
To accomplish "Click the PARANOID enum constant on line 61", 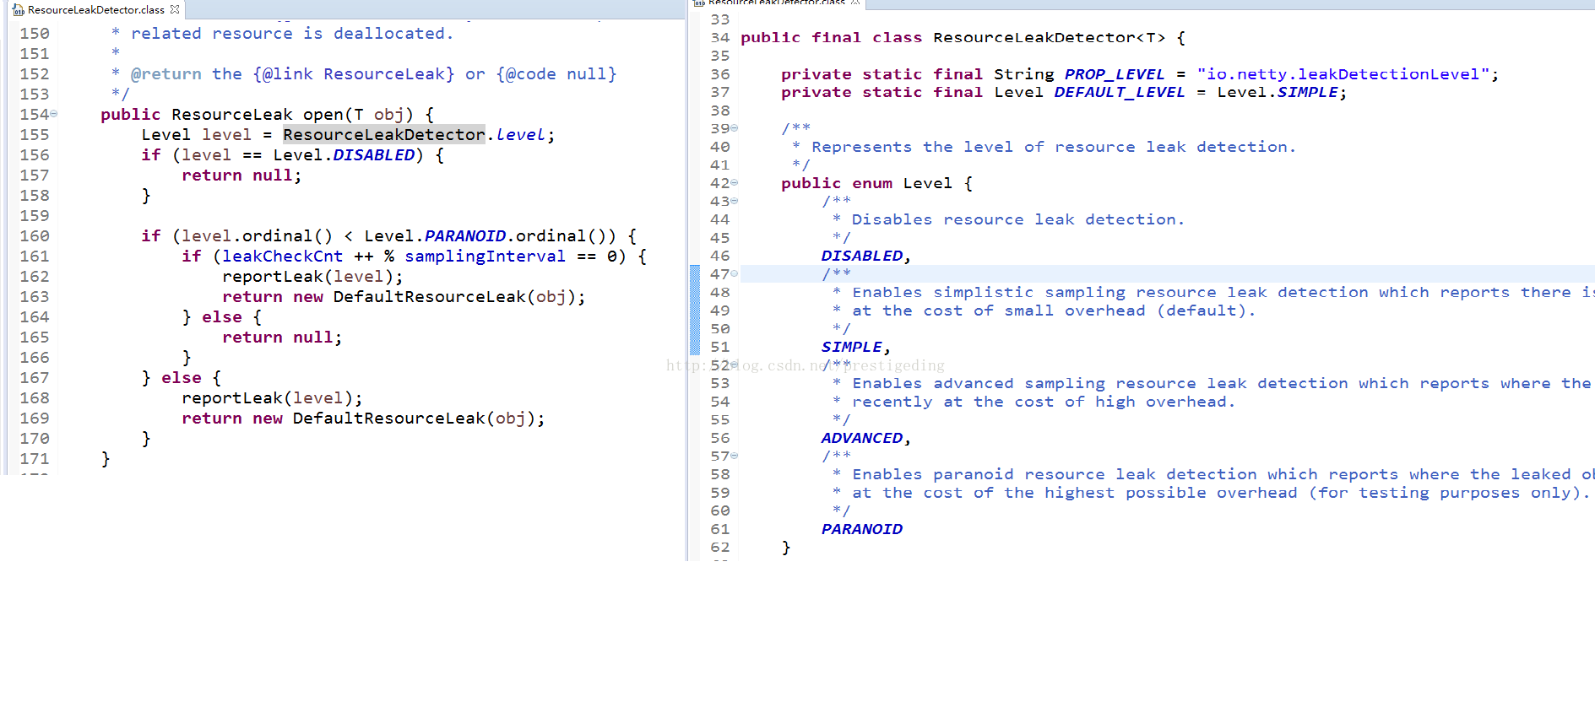I will [x=862, y=529].
